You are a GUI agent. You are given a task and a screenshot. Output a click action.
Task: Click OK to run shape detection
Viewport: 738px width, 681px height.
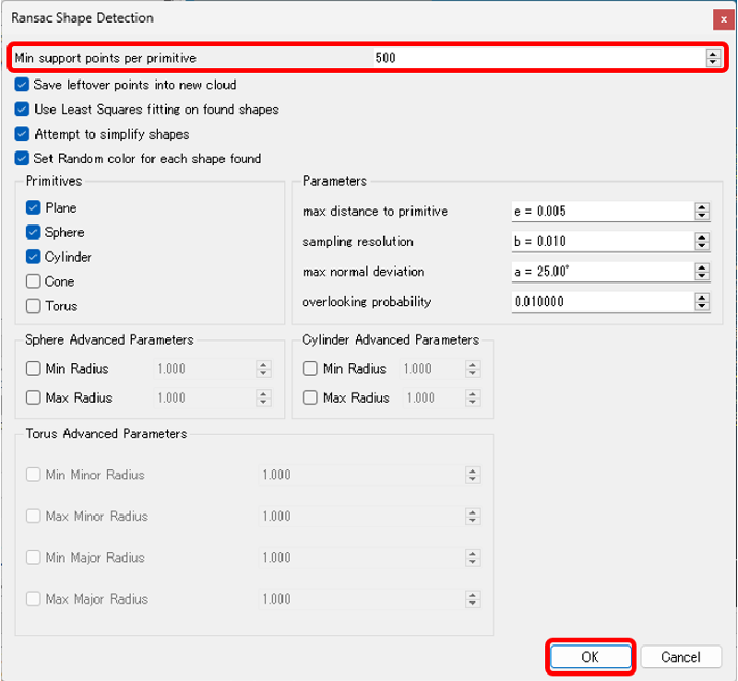point(590,657)
